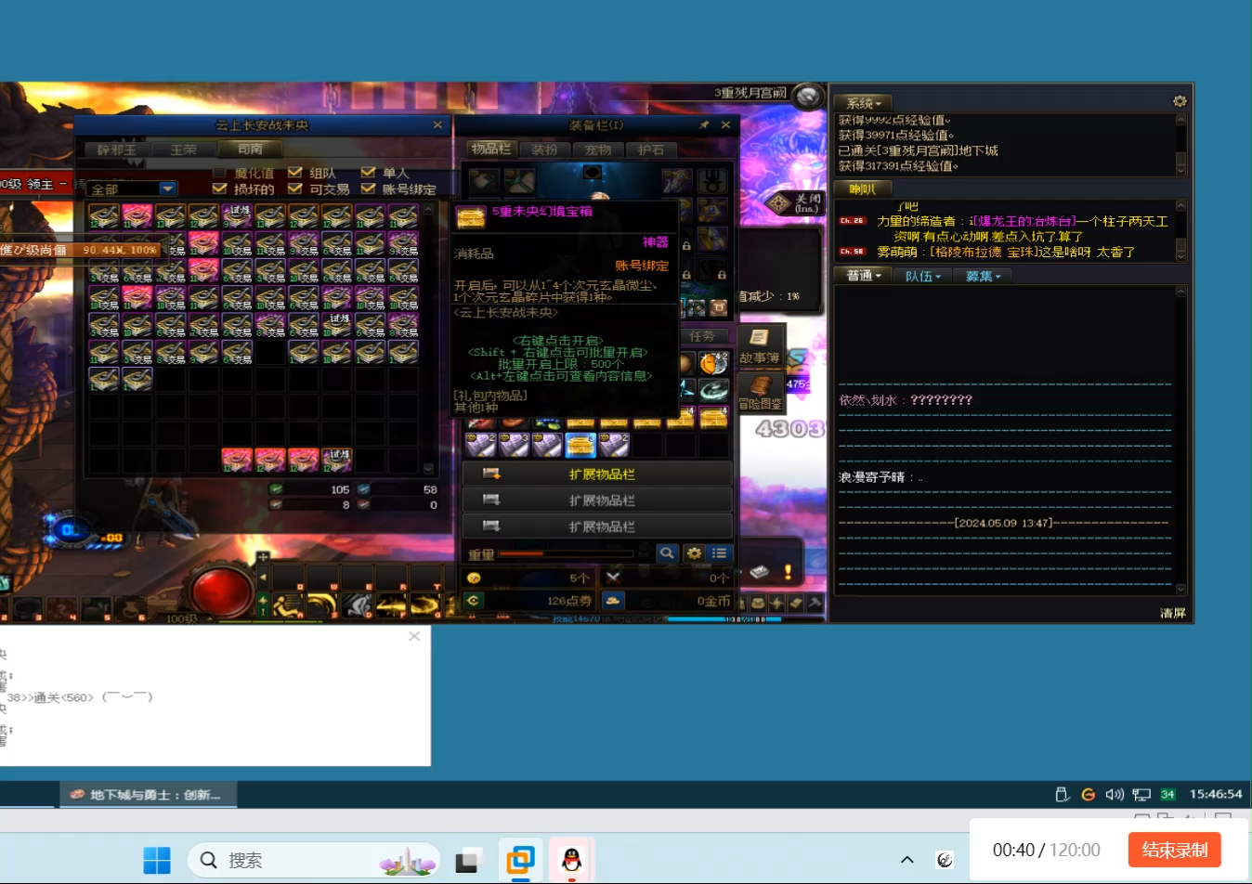
Task: Click the Windows taskbar search box
Action: 314,861
